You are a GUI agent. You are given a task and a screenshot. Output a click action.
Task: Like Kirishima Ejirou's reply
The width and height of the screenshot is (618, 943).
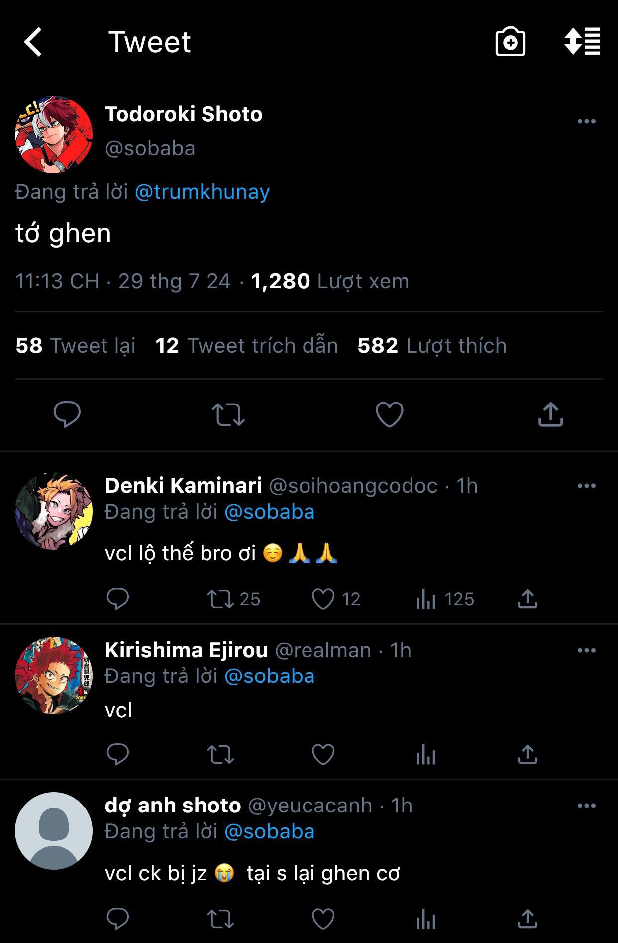click(x=323, y=755)
